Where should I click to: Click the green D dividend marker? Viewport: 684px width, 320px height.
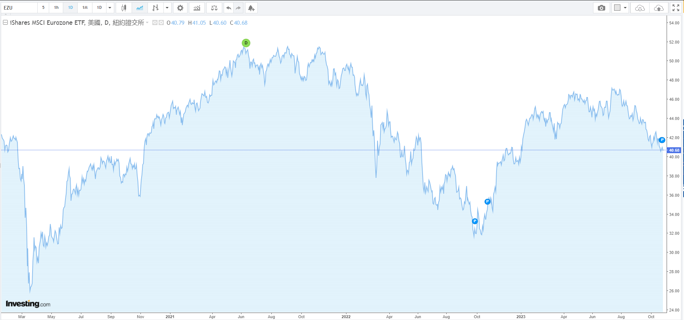pos(246,43)
